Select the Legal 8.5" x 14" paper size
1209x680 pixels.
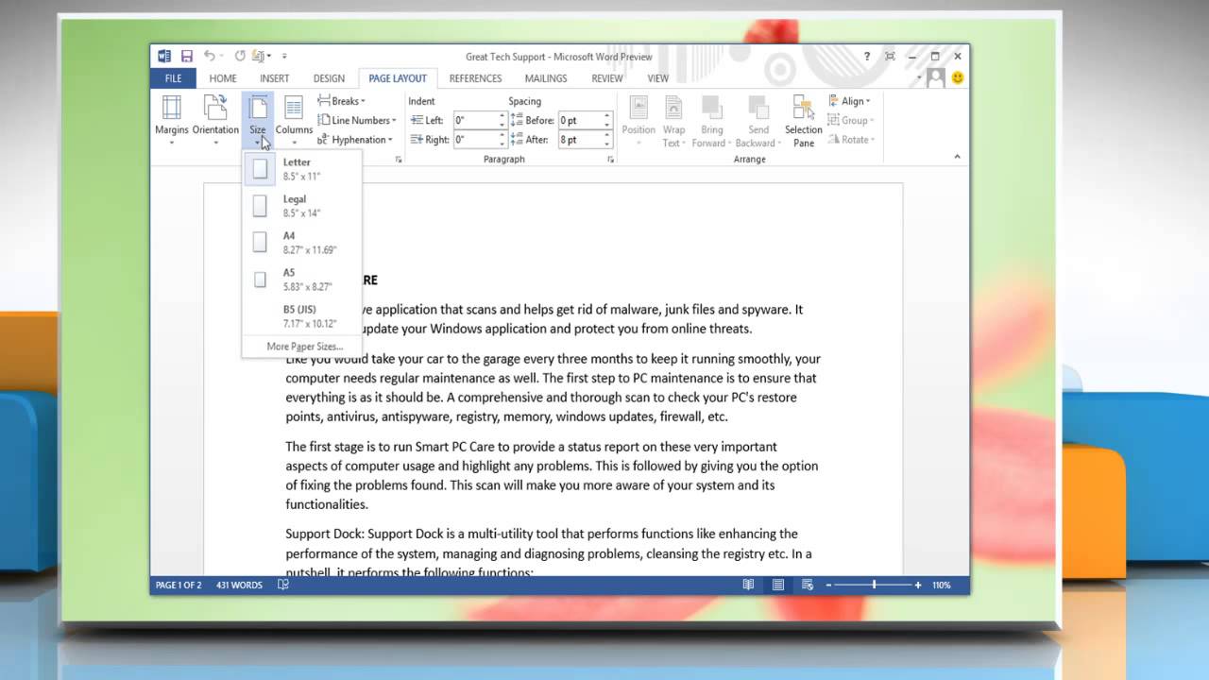[x=301, y=206]
